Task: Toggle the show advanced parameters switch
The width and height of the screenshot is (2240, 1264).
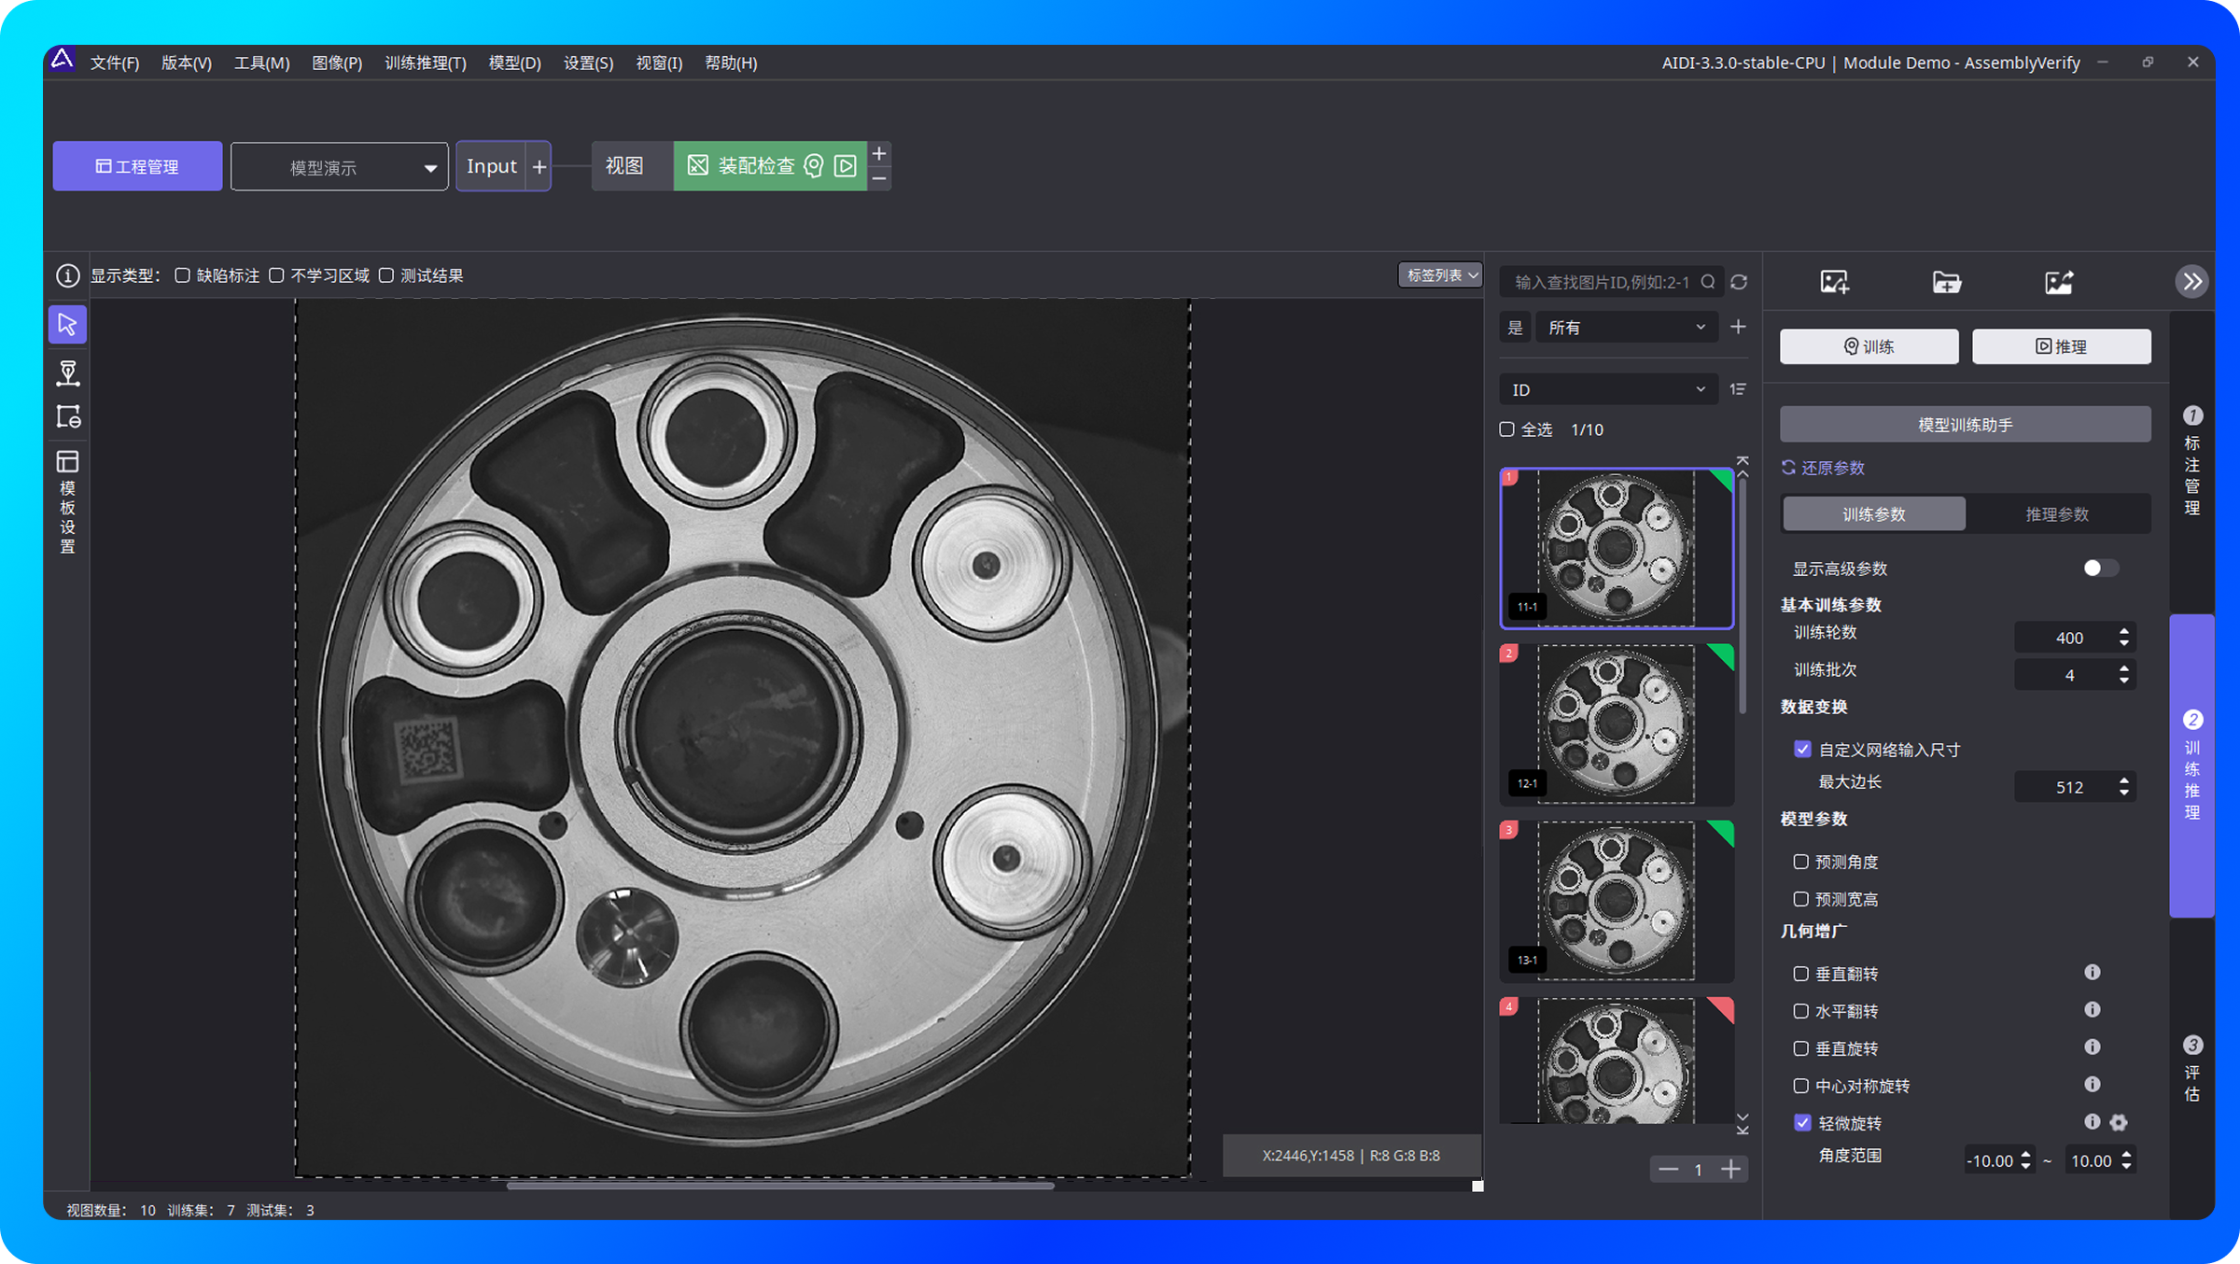Action: click(x=2100, y=569)
